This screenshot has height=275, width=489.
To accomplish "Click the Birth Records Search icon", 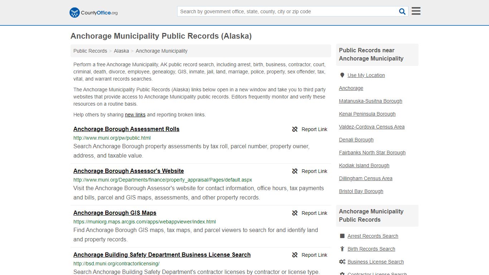I will tap(342, 249).
